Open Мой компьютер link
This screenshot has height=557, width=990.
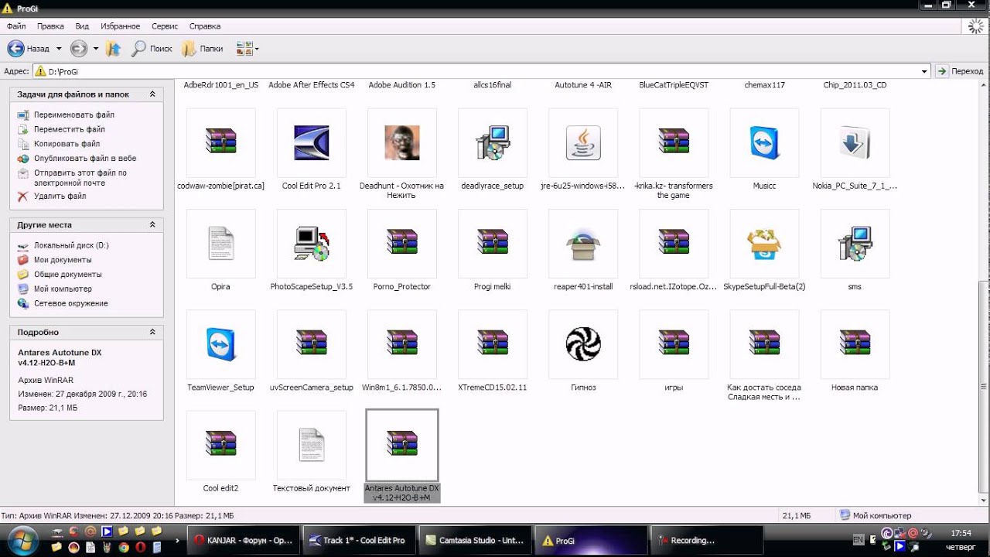pyautogui.click(x=63, y=289)
